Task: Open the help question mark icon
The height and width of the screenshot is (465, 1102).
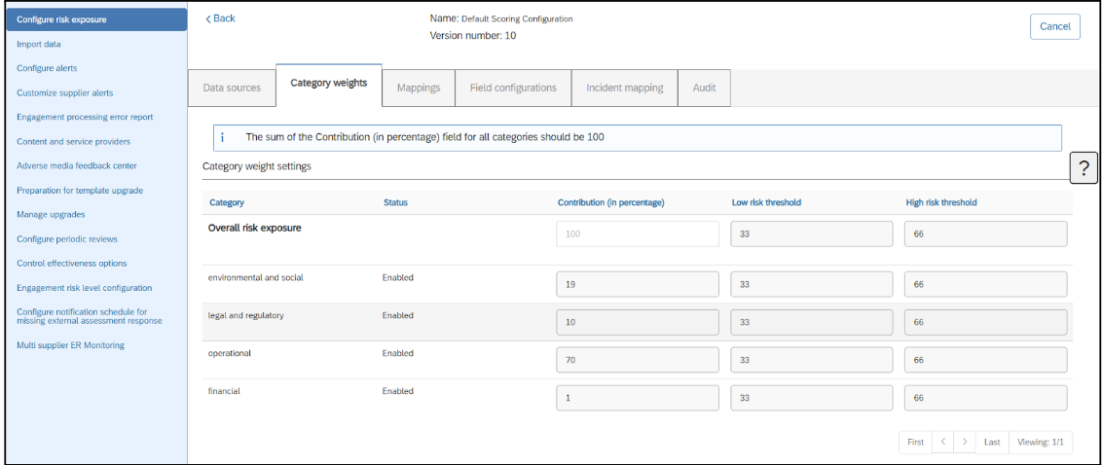Action: [x=1084, y=168]
